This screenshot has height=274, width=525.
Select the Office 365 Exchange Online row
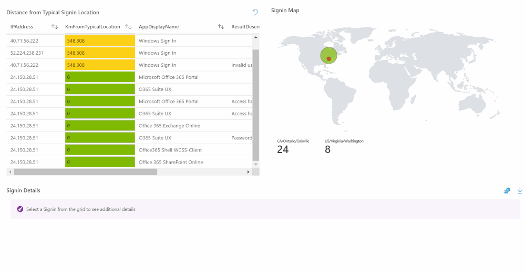[129, 126]
